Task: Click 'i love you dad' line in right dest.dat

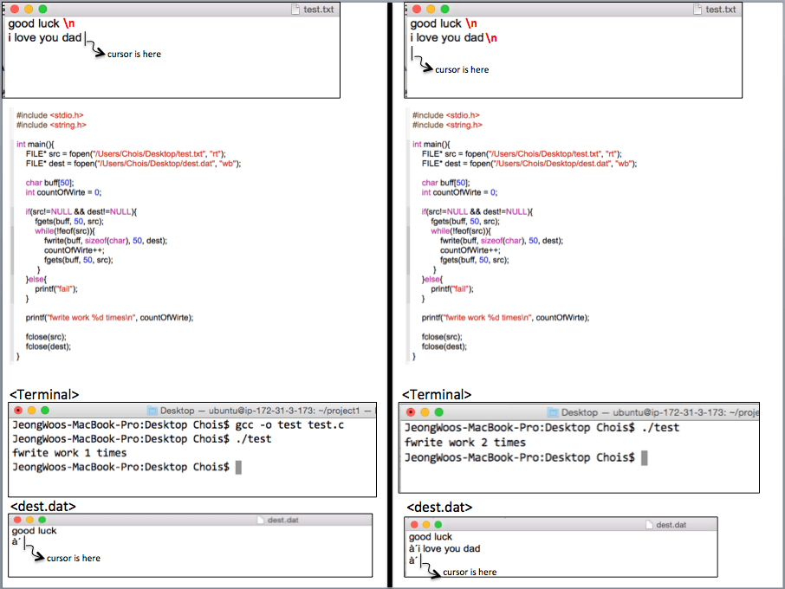Action: [449, 548]
